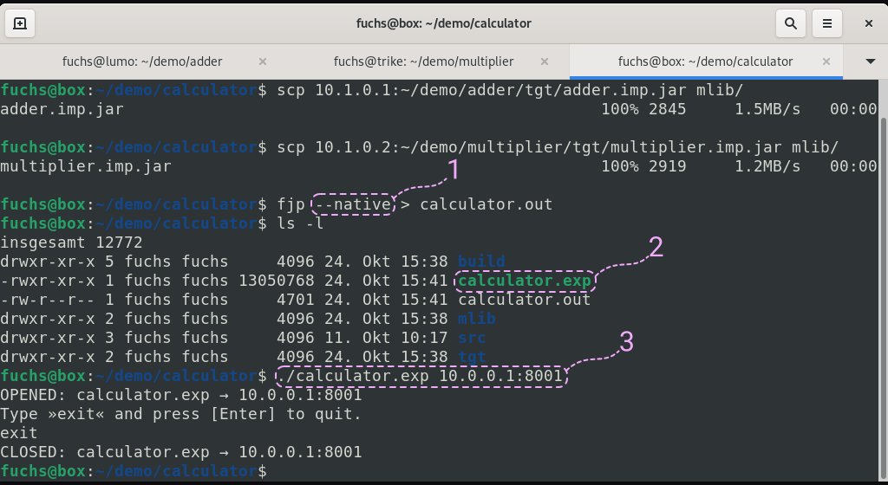888x485 pixels.
Task: Switch to fuchs@lumo adder tab
Action: [142, 61]
